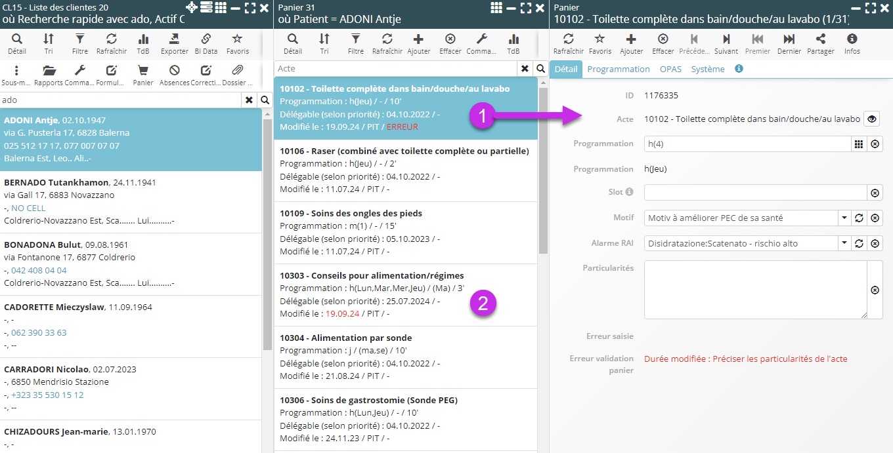Viewport: 893px width, 453px height.
Task: Expand the Alarme RAI dropdown arrow
Action: pos(843,244)
